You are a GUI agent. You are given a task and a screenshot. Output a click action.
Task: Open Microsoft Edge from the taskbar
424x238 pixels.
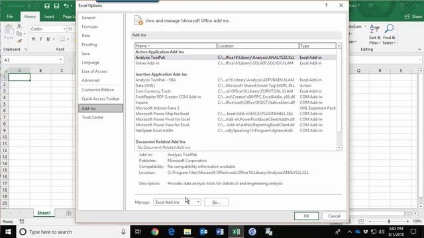[x=171, y=232]
